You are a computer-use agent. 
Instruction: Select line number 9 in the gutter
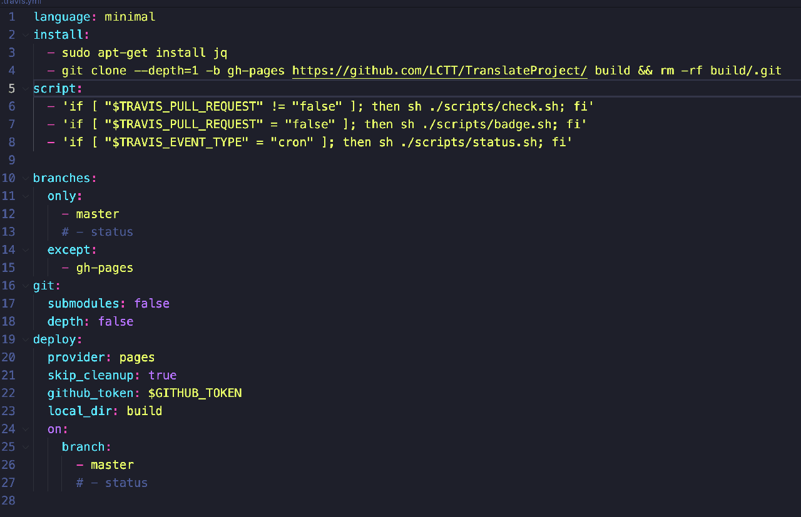point(12,160)
